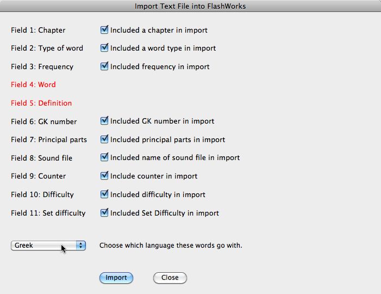
Task: Uncheck the sound file name checkbox
Action: pos(104,157)
